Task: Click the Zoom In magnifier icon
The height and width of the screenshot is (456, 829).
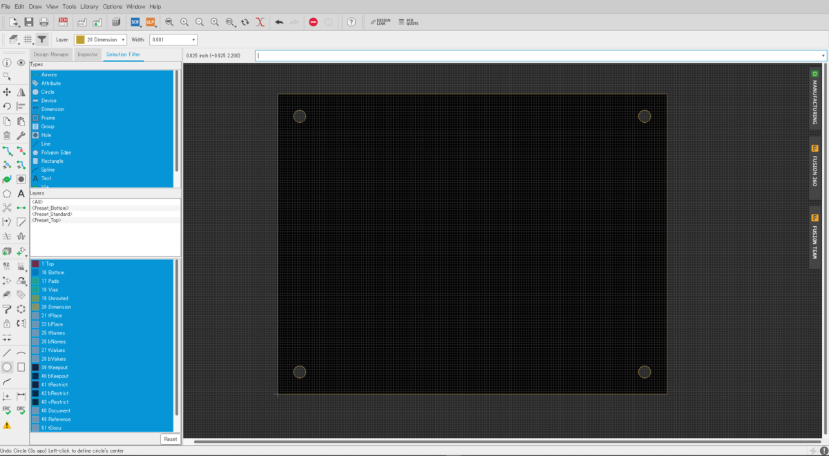Action: (184, 22)
